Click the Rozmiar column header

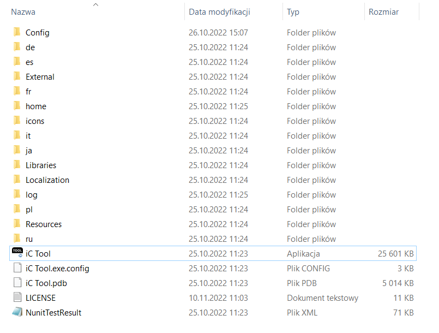(x=383, y=12)
